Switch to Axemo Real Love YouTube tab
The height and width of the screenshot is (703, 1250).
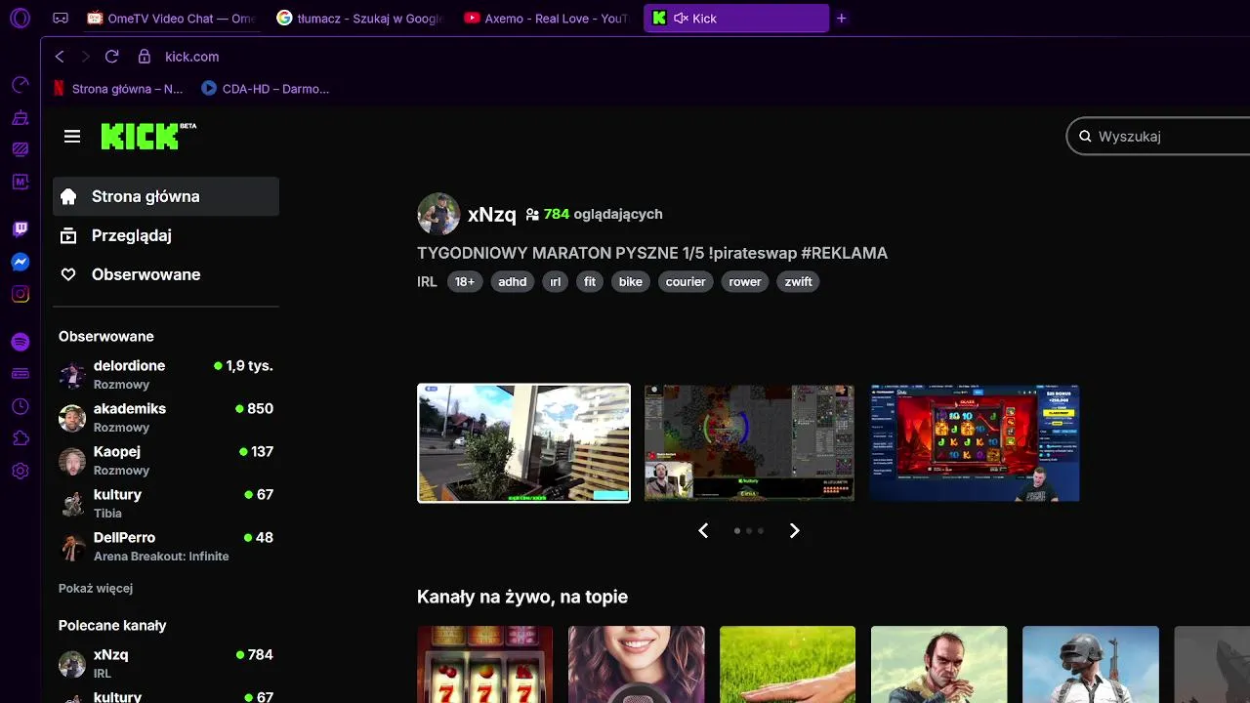[x=546, y=18]
